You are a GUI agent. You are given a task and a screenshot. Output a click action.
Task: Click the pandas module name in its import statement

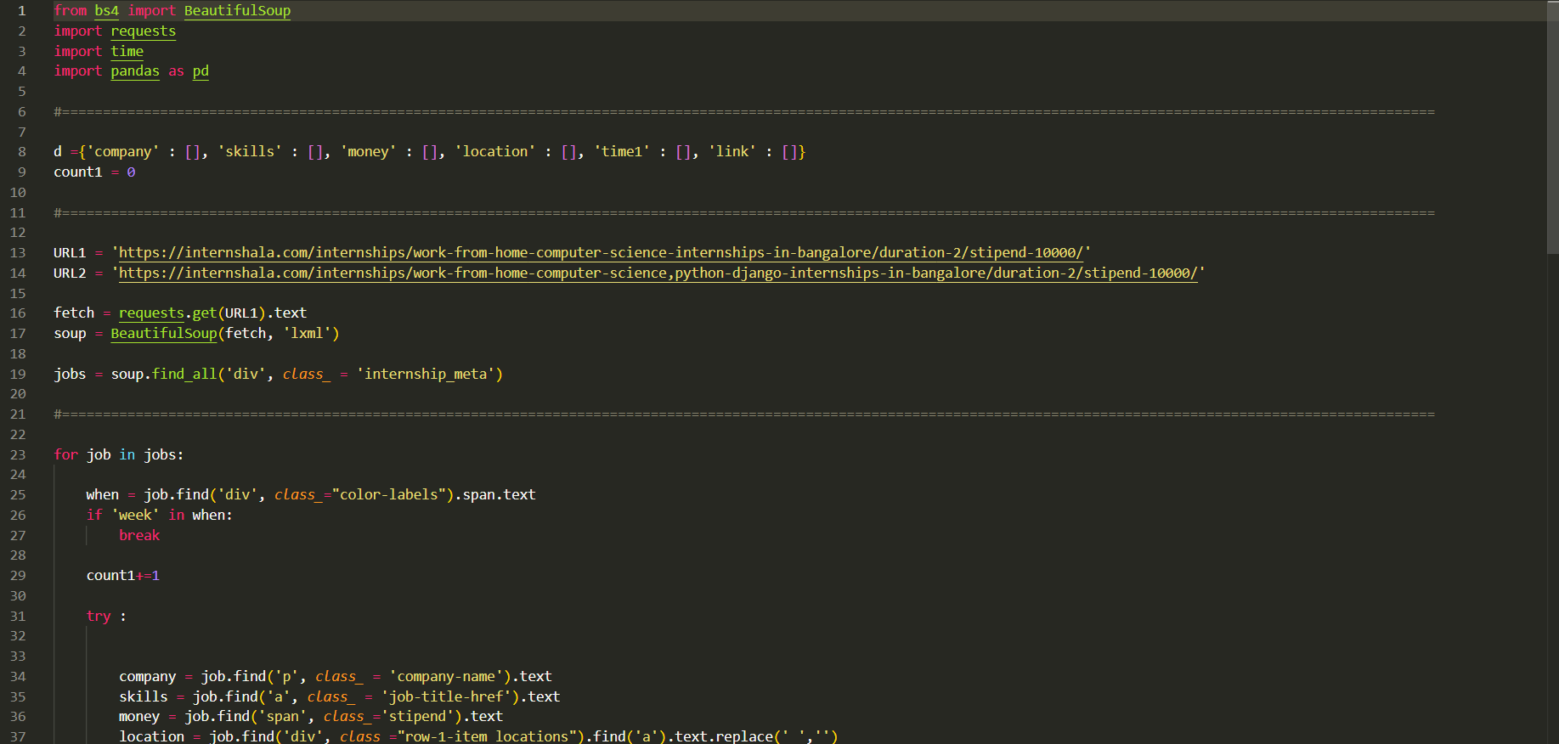point(134,71)
